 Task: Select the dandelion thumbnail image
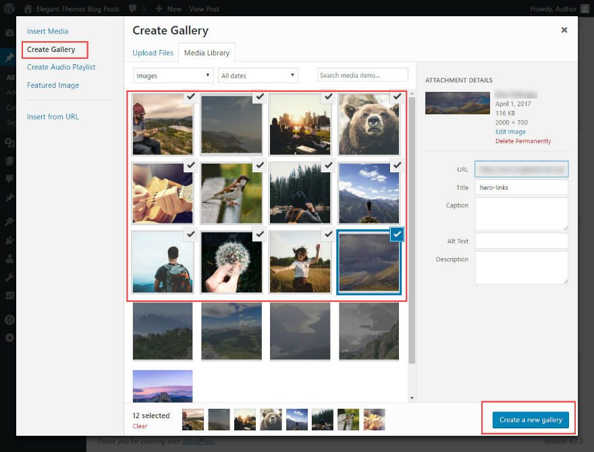click(x=231, y=262)
